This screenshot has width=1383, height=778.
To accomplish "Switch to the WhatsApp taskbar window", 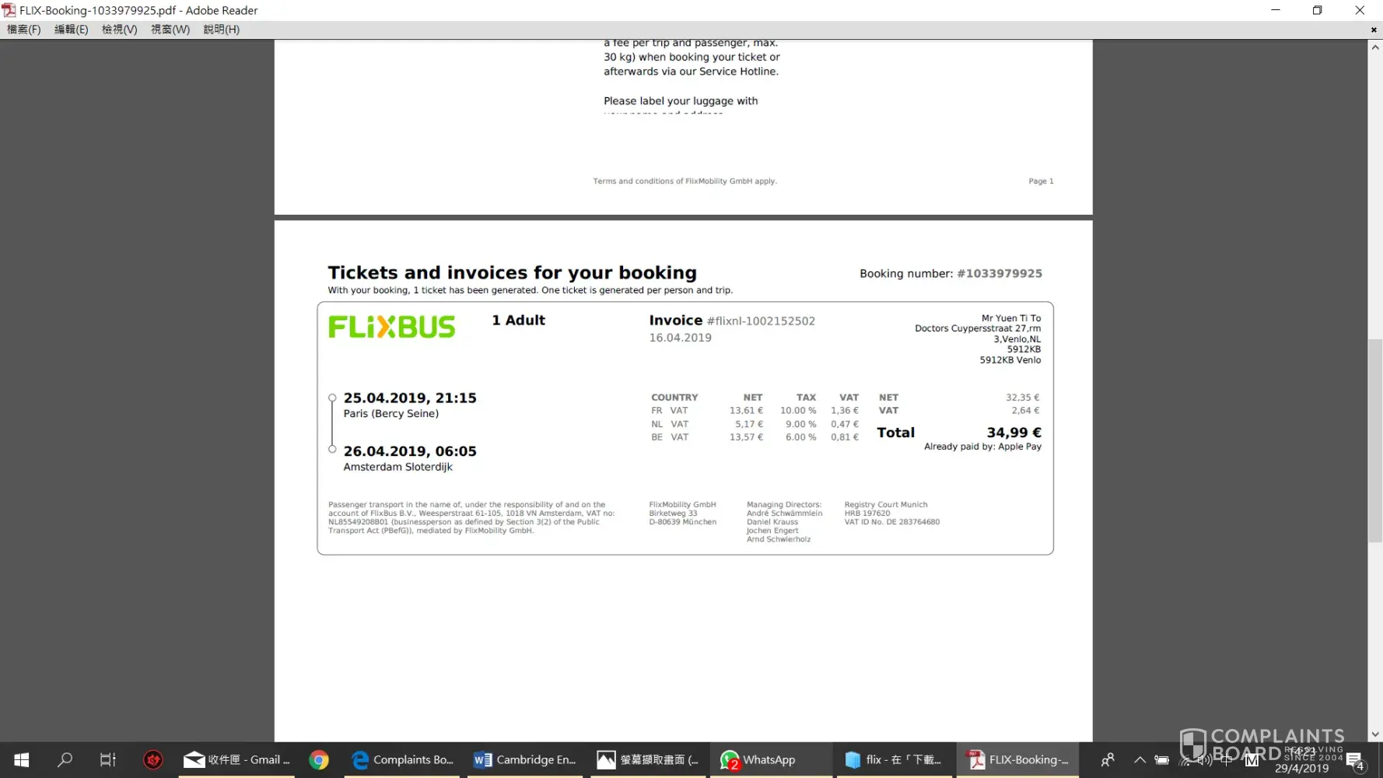I will [771, 760].
